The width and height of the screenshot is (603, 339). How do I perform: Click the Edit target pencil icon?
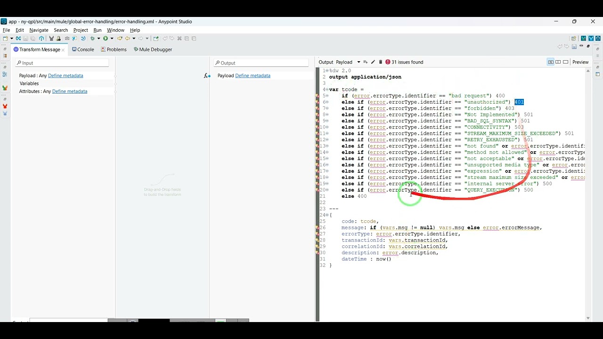point(373,62)
